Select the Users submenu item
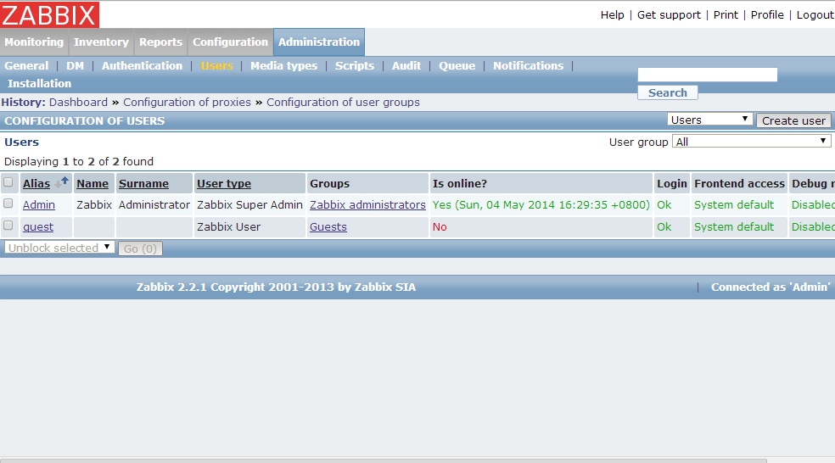 (x=216, y=66)
